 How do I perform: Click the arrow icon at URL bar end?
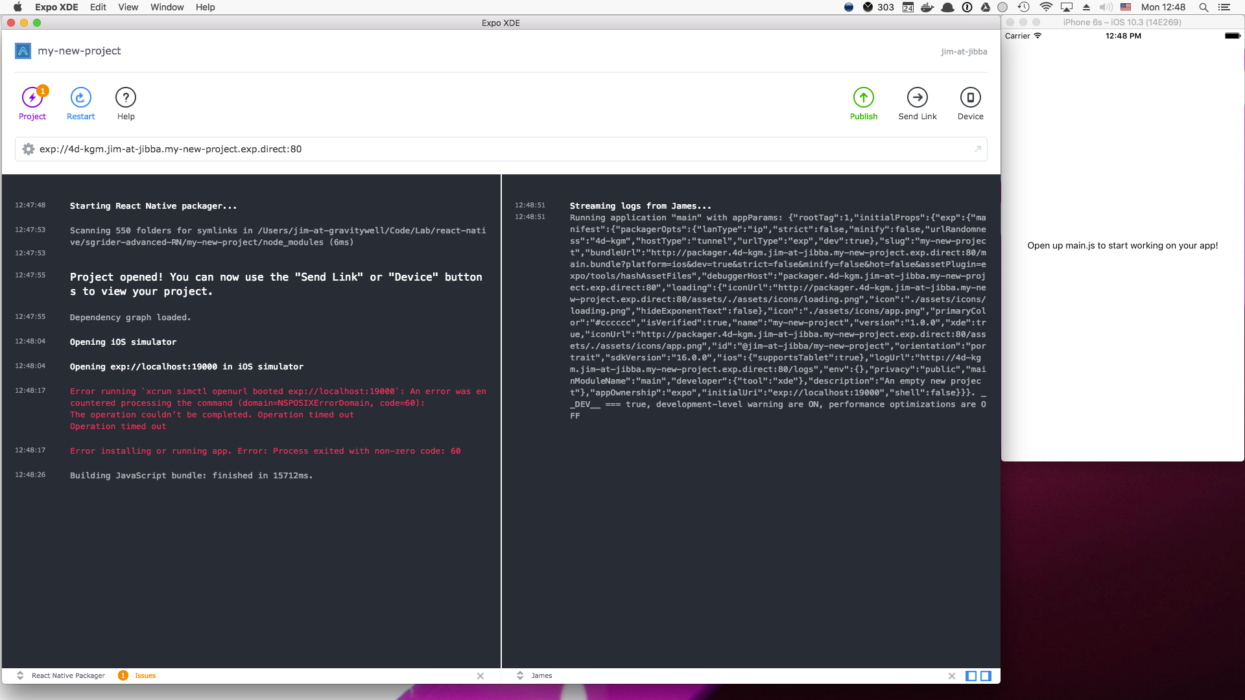pyautogui.click(x=977, y=149)
